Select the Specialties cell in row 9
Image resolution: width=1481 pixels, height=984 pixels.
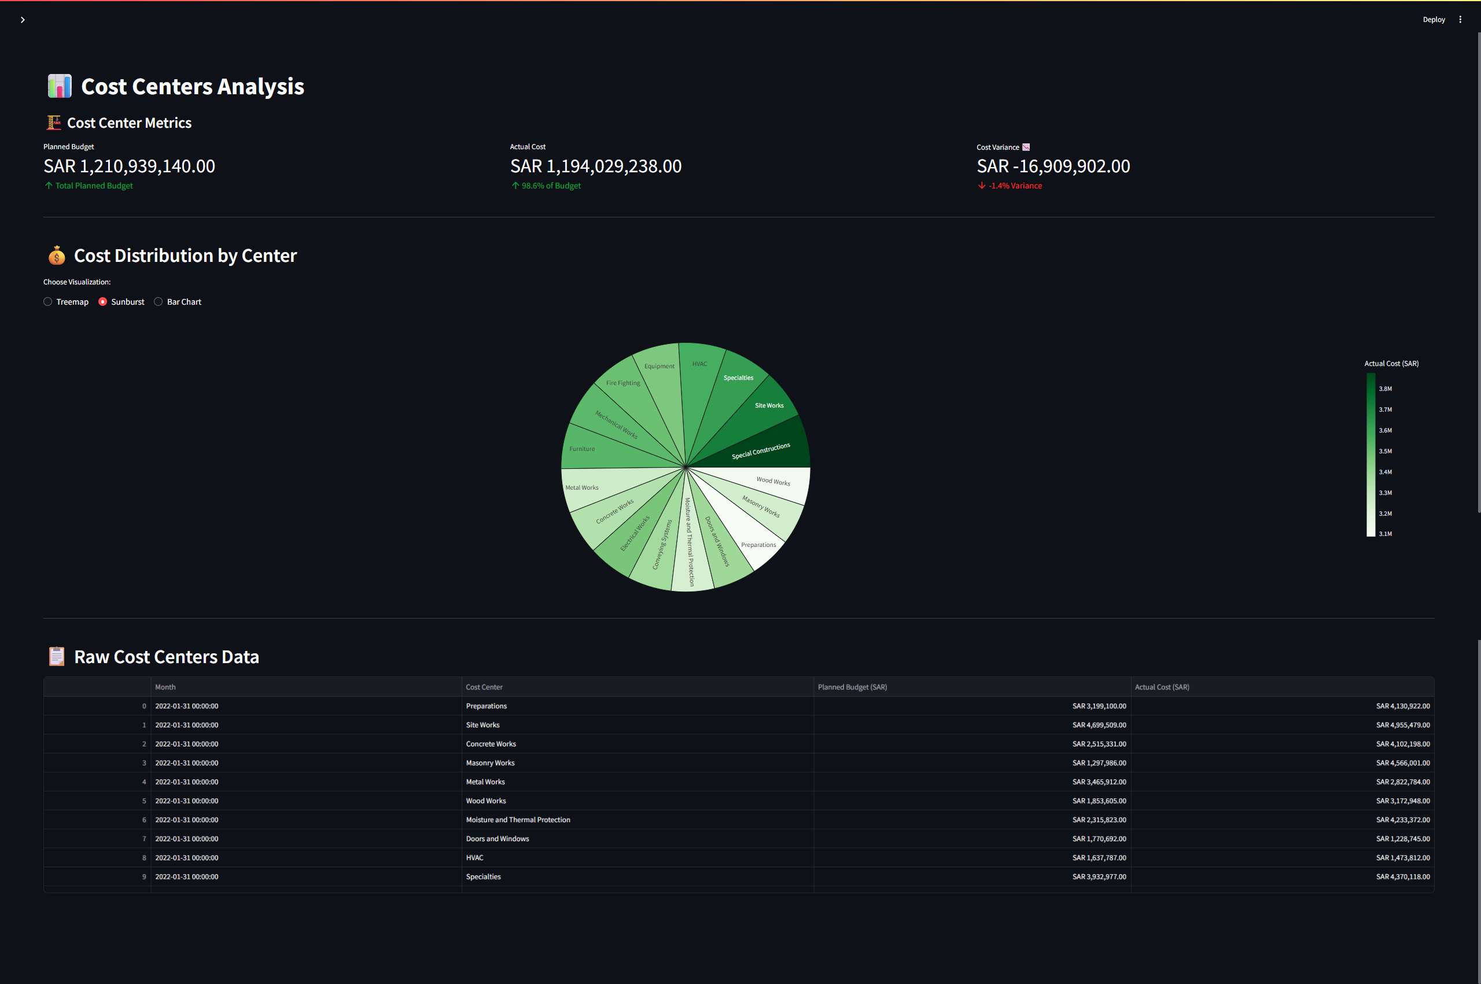pos(637,876)
